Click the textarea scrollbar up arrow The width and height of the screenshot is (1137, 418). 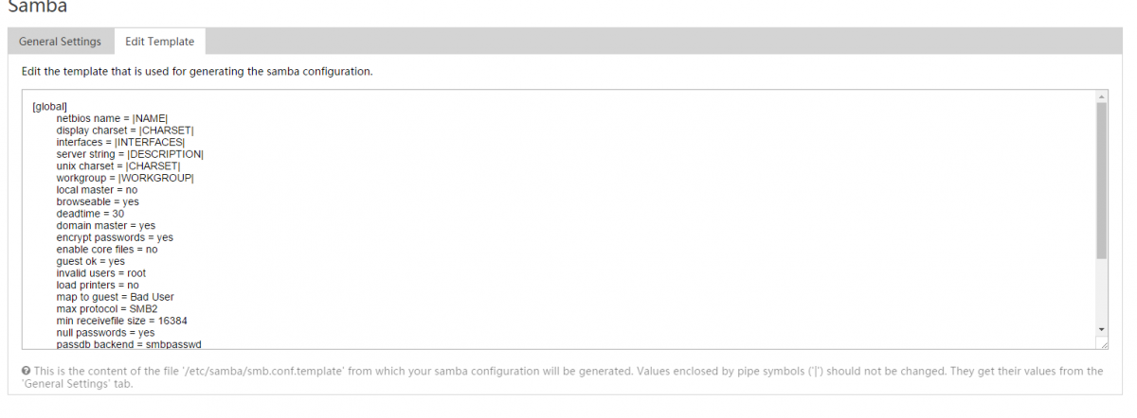tap(1101, 96)
